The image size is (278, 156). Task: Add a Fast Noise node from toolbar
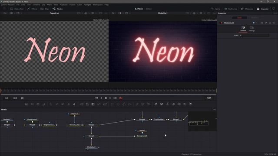pyautogui.click(x=32, y=104)
